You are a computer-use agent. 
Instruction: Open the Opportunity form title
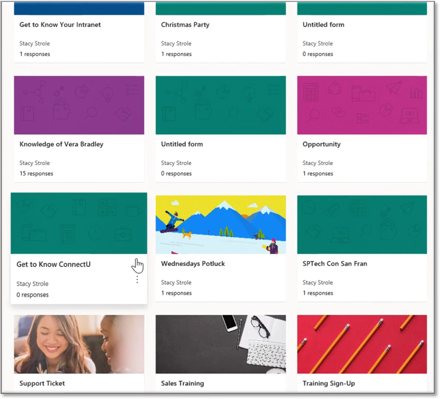[x=321, y=144]
